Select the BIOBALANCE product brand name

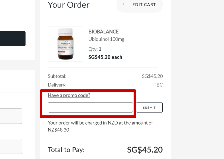103,32
